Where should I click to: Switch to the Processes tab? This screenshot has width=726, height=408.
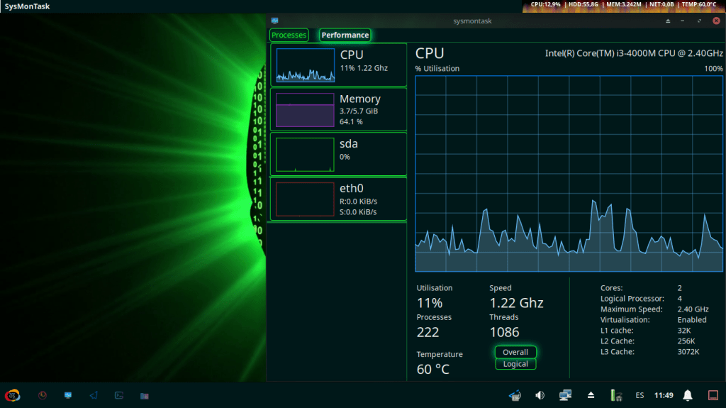point(289,35)
